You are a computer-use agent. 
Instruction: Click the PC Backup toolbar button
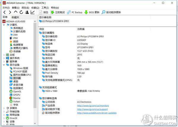click(x=74, y=12)
